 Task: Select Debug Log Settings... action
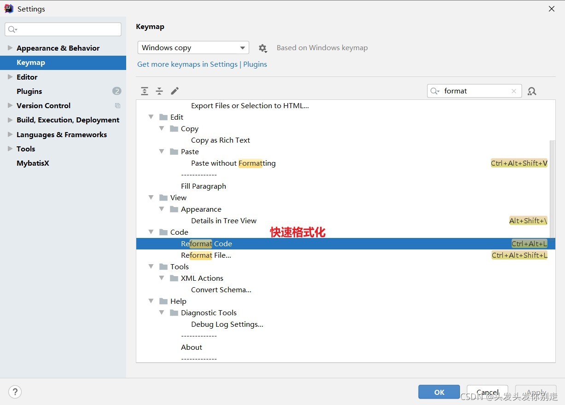pyautogui.click(x=346, y=324)
